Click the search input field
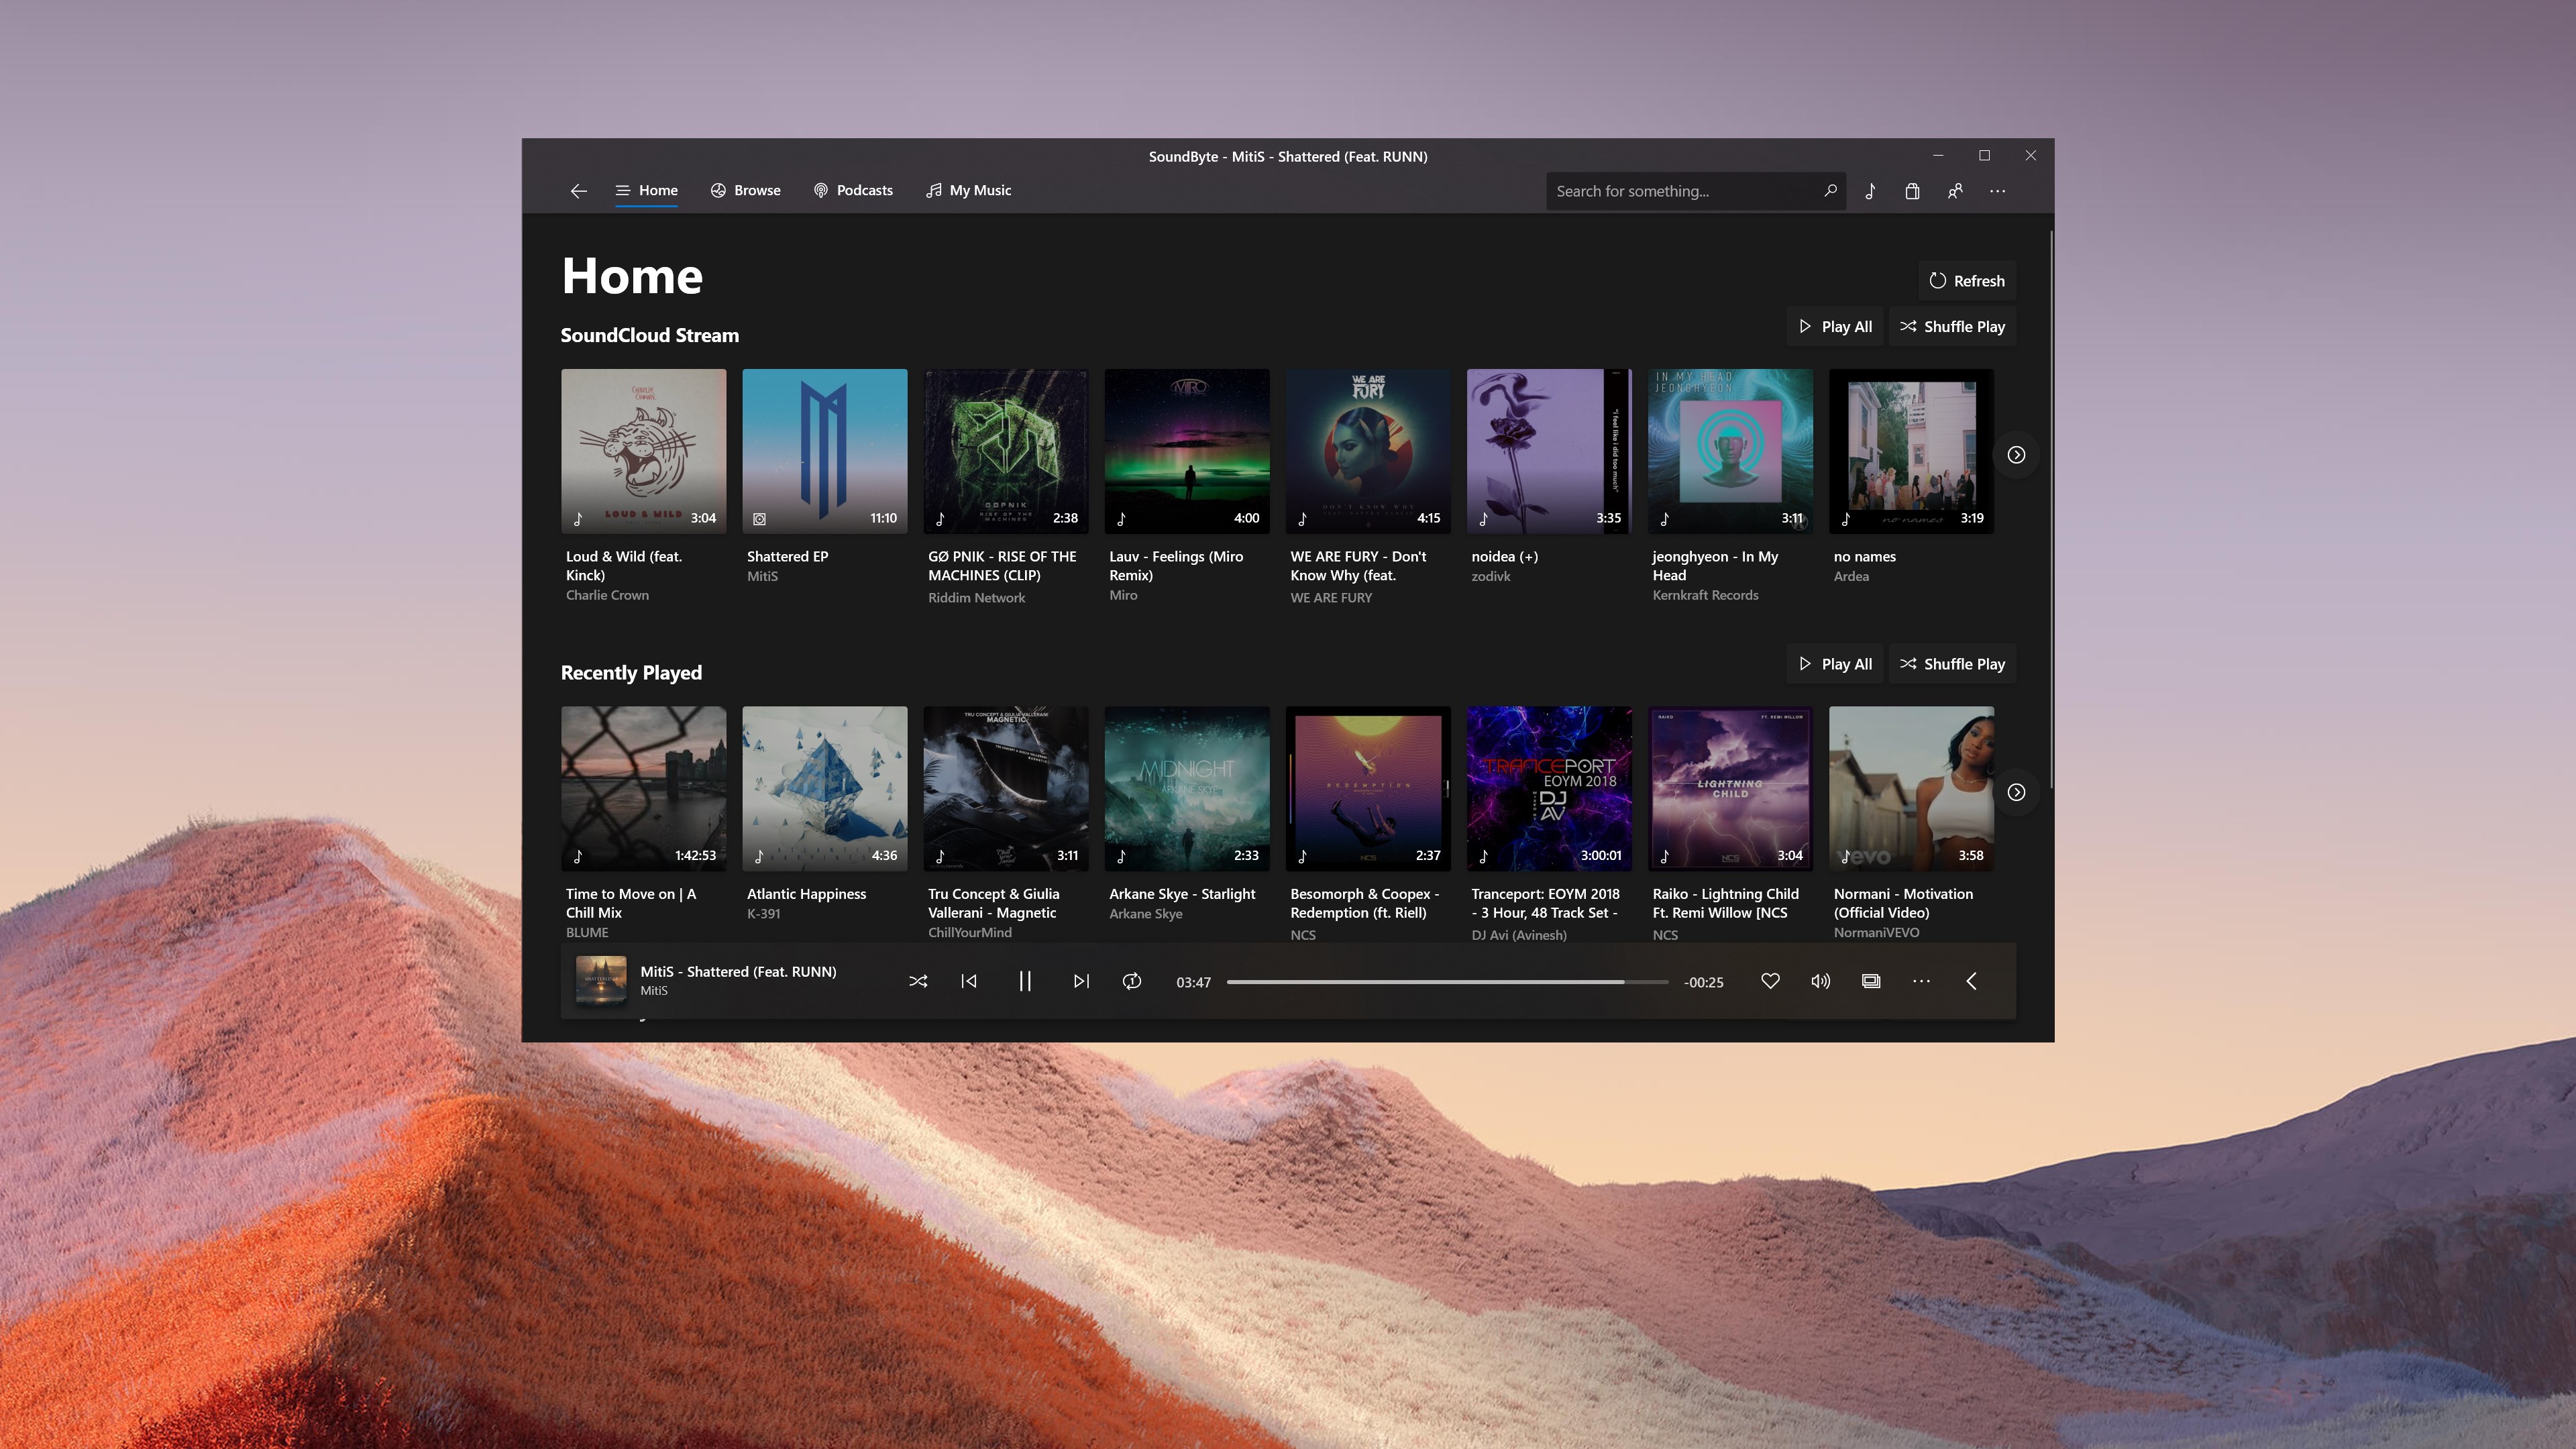The image size is (2576, 1449). [1684, 191]
